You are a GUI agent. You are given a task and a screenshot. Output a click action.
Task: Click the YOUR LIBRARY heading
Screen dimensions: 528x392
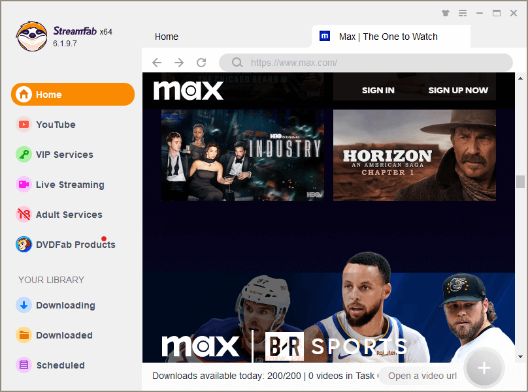tap(51, 280)
